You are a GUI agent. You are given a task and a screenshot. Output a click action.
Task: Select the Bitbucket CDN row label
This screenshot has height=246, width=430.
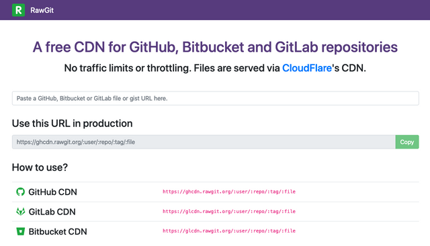click(58, 231)
